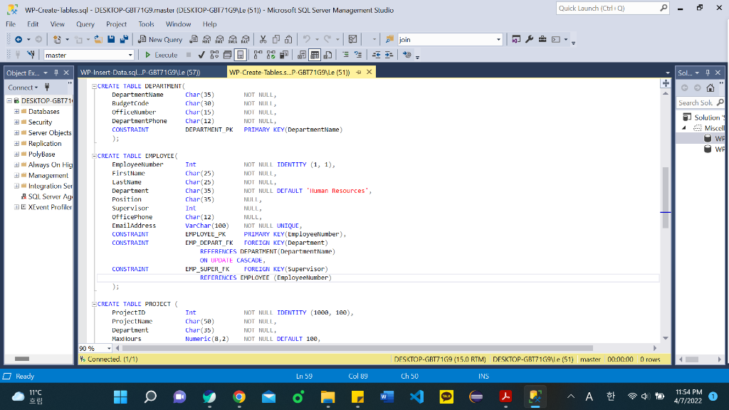Expand the Databases folder node
The image size is (729, 410).
(16, 112)
